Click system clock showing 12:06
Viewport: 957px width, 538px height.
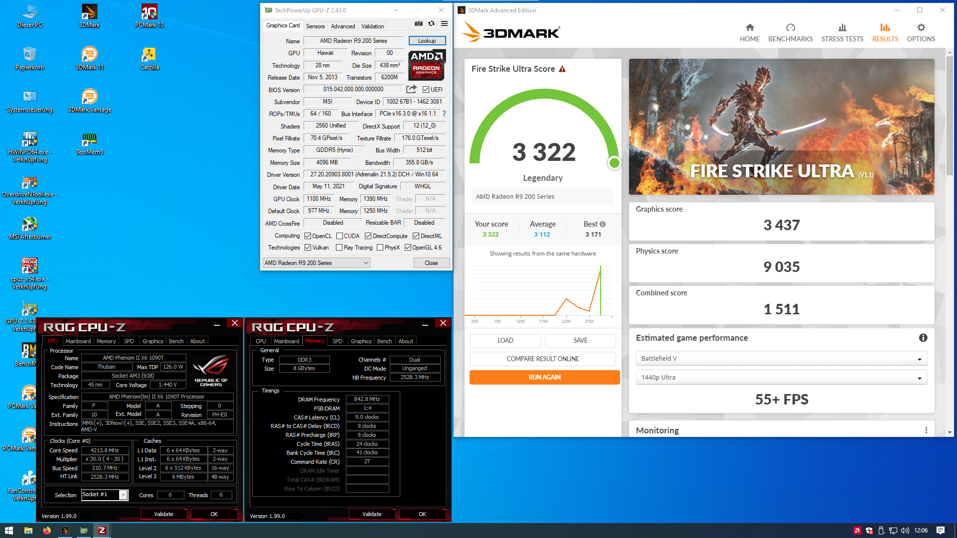tap(921, 531)
